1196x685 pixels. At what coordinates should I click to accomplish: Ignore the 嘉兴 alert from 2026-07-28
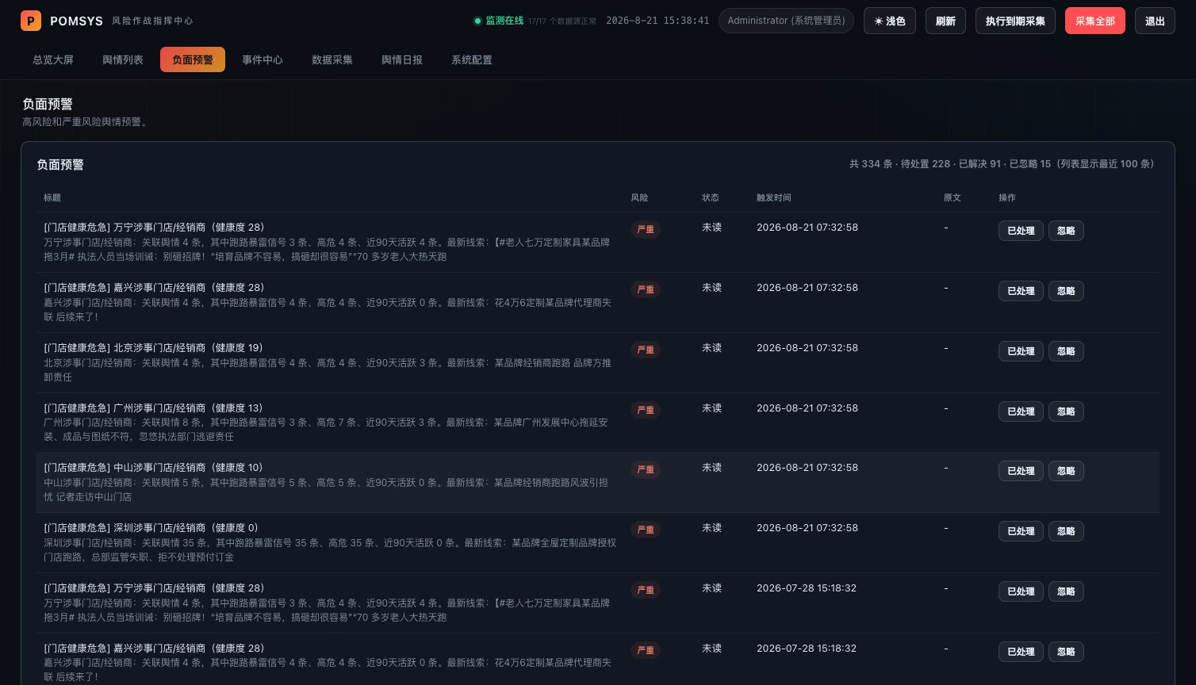(1066, 652)
